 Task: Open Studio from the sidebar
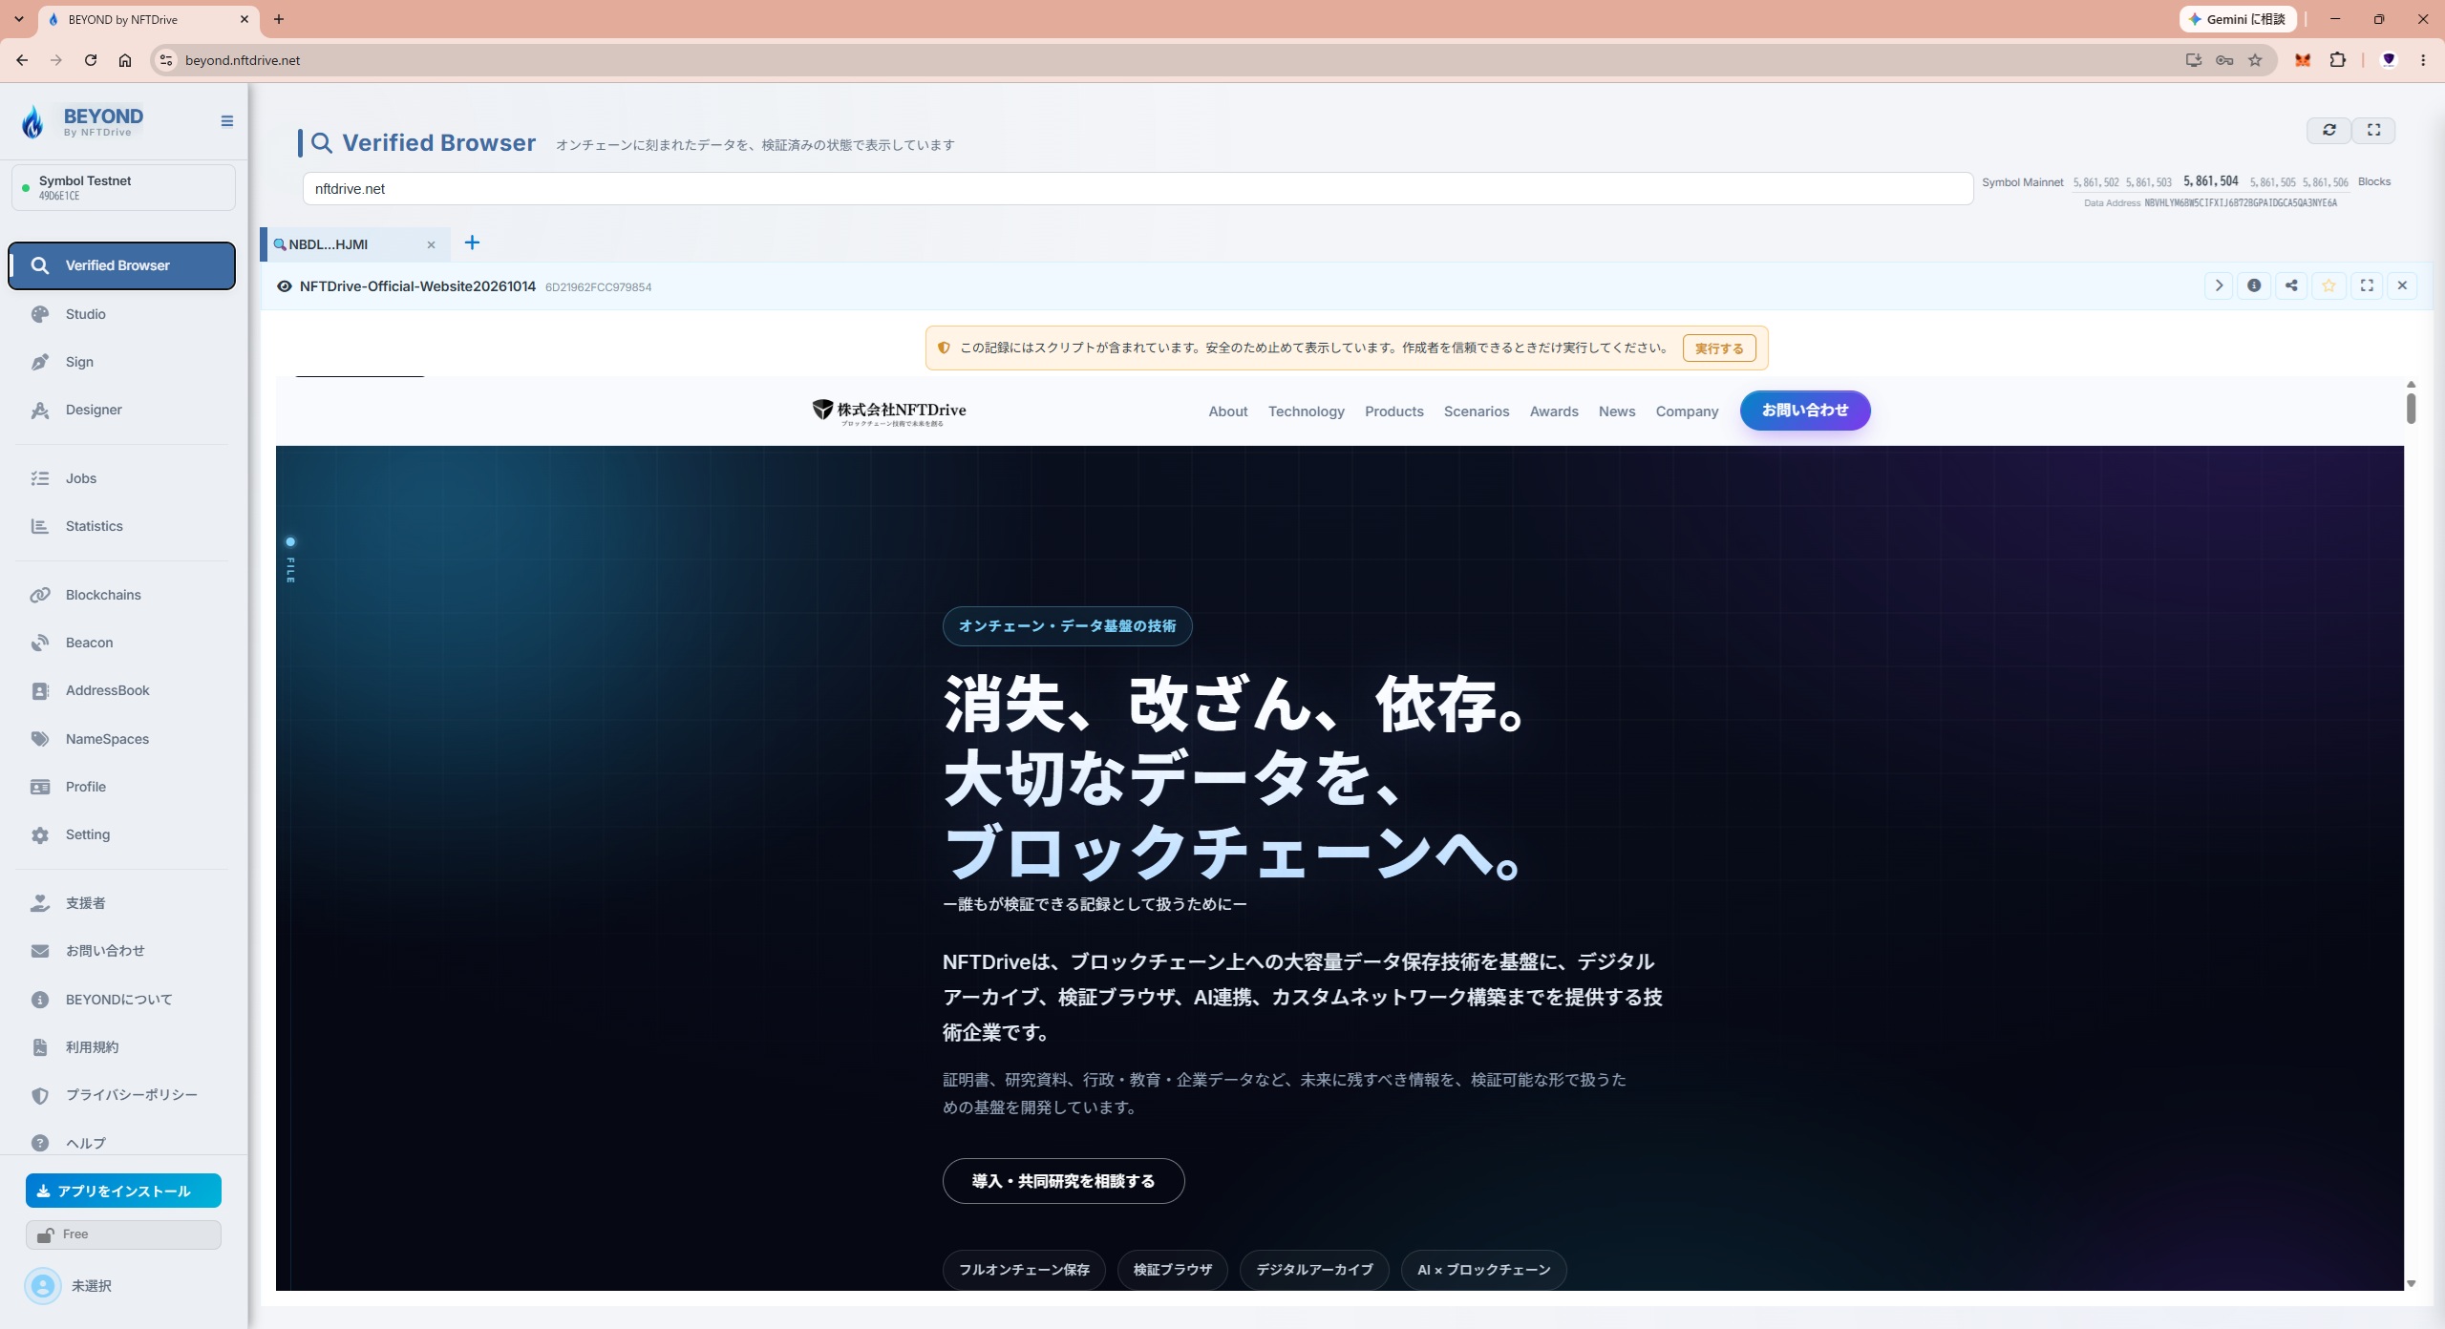tap(122, 314)
